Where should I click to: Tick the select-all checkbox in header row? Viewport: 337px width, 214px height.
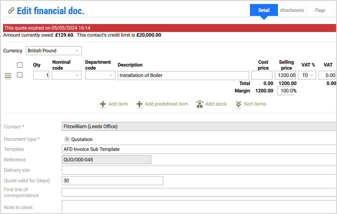pyautogui.click(x=20, y=65)
